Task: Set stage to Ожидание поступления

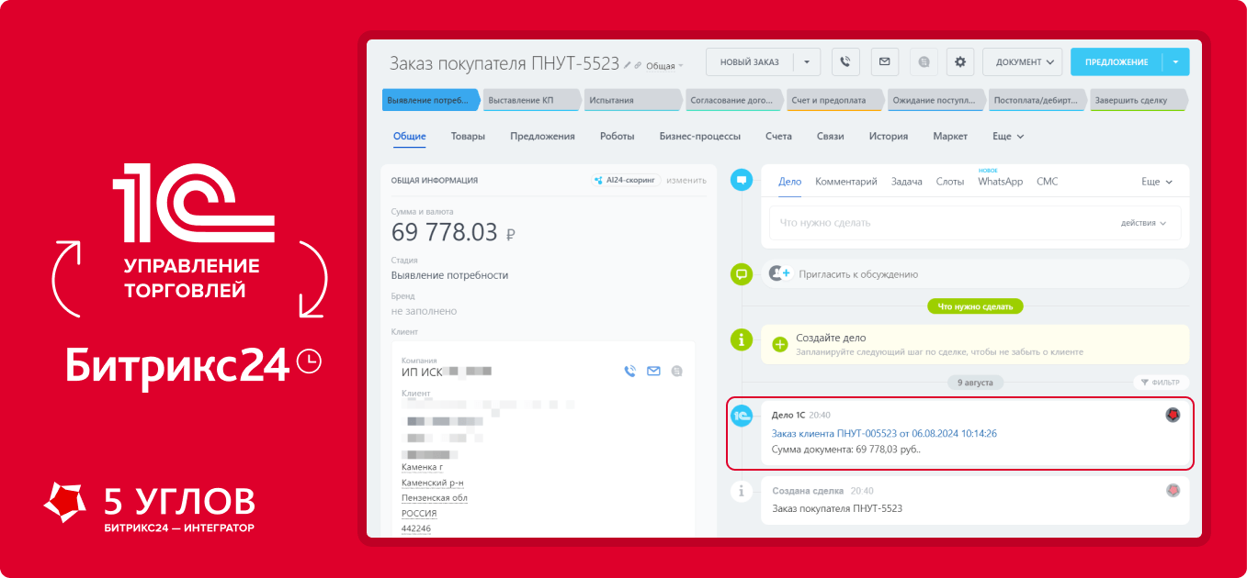Action: tap(936, 100)
